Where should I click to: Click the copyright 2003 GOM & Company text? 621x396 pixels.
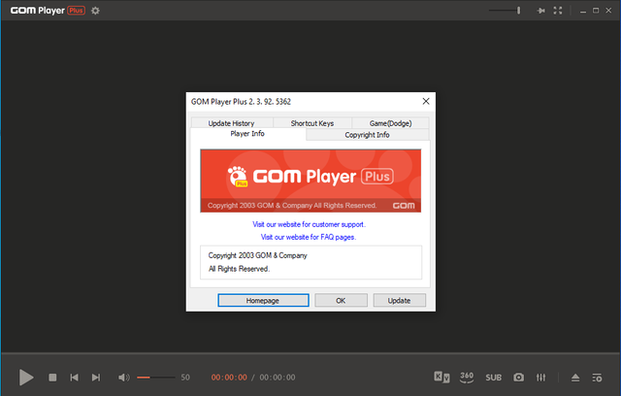click(x=258, y=256)
